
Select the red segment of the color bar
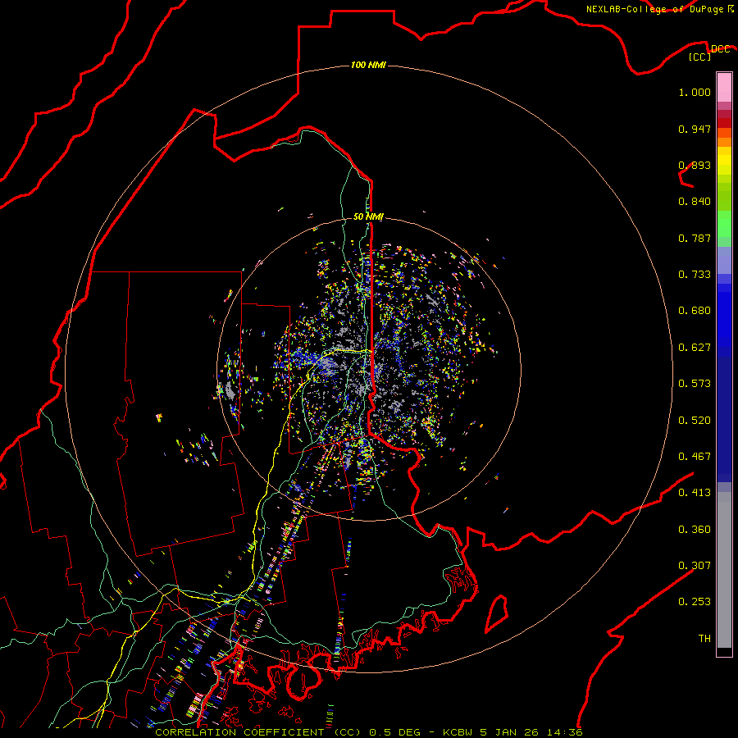(x=724, y=123)
